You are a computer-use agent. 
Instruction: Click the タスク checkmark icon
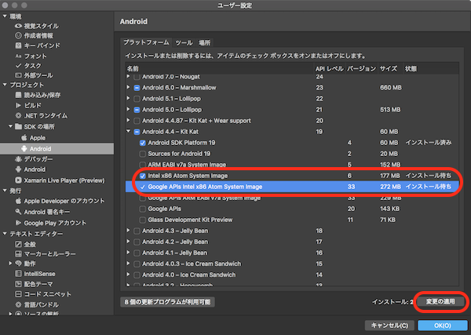[18, 65]
